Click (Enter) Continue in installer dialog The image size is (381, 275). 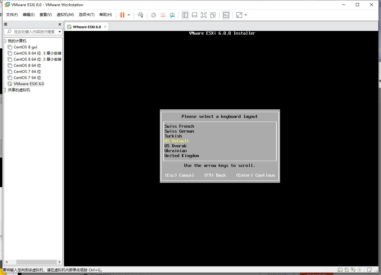(255, 175)
